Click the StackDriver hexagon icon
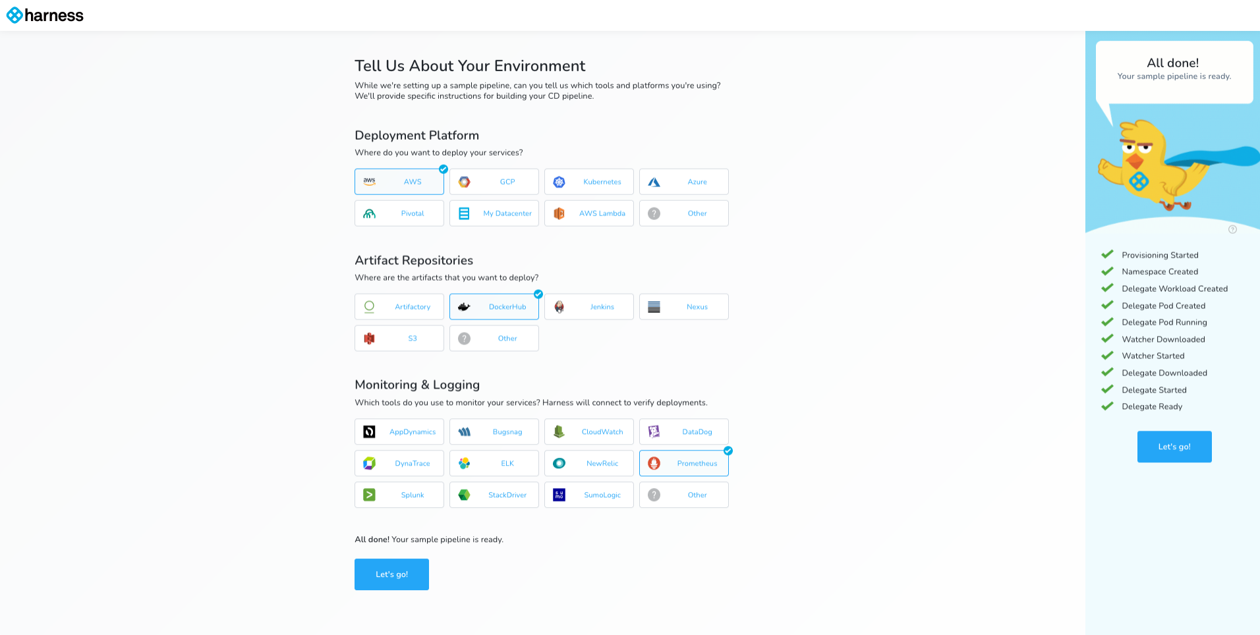 465,495
